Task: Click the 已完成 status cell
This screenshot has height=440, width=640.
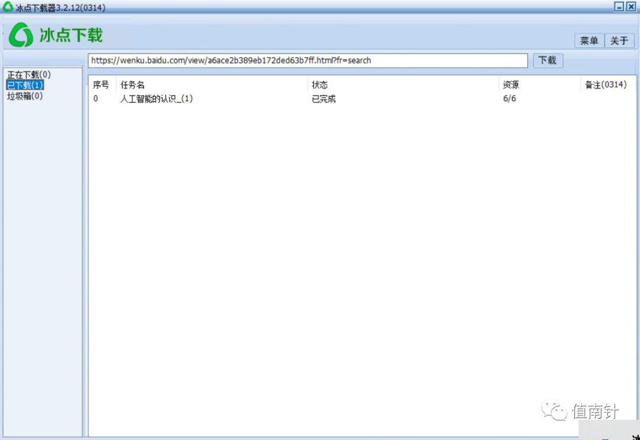Action: click(324, 99)
